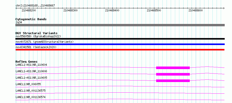The image size is (232, 103).
Task: Select the gray 2q34 cytogenetic band bar
Action: click(x=120, y=25)
